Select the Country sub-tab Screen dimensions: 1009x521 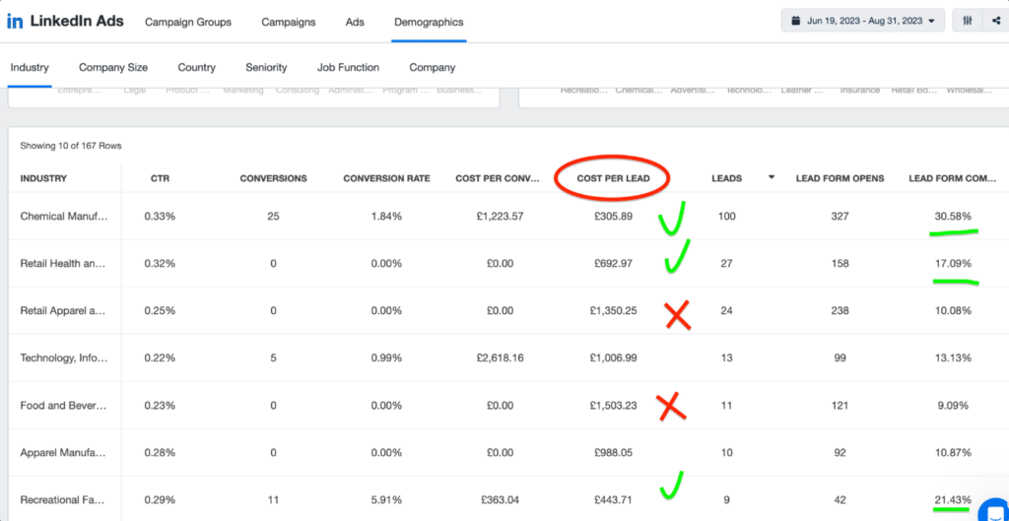click(197, 67)
